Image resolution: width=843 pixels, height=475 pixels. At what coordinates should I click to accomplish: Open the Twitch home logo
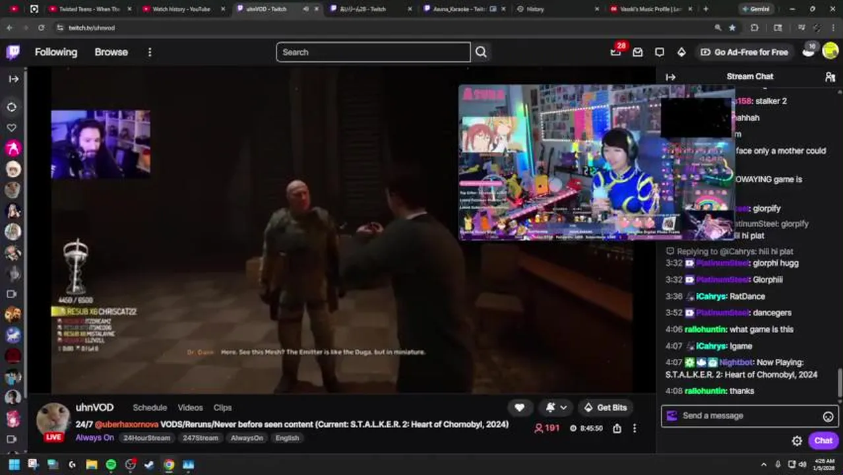coord(13,52)
